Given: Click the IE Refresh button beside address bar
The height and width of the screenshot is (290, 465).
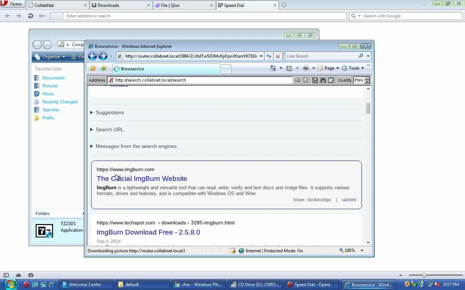Looking at the screenshot, I should 269,56.
